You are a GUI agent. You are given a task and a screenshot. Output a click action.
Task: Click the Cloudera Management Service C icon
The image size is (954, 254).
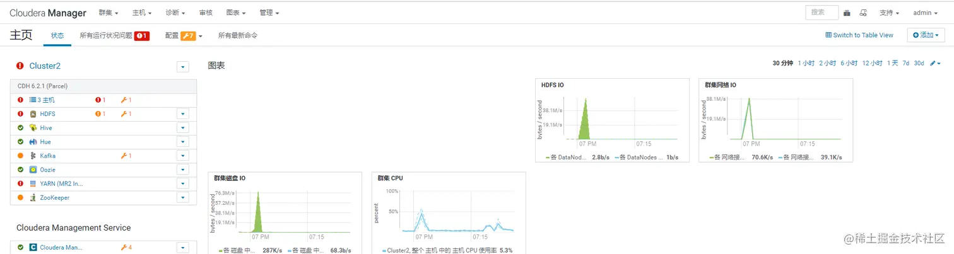click(x=33, y=248)
